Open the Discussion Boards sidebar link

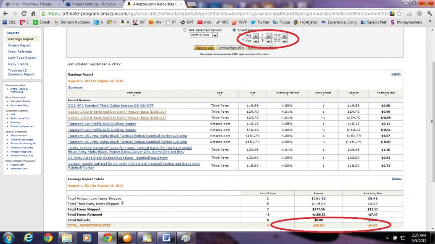point(21,101)
